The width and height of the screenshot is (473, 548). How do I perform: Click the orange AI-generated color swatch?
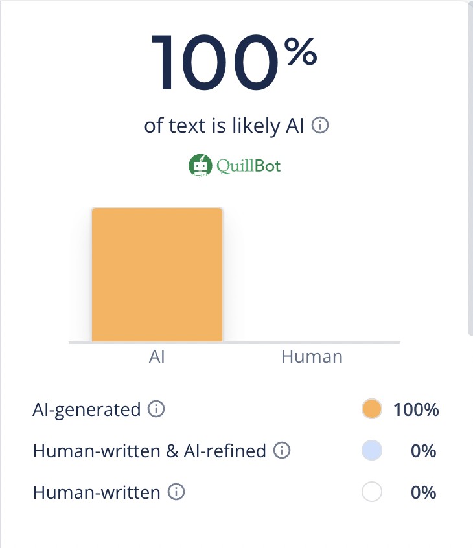(372, 409)
